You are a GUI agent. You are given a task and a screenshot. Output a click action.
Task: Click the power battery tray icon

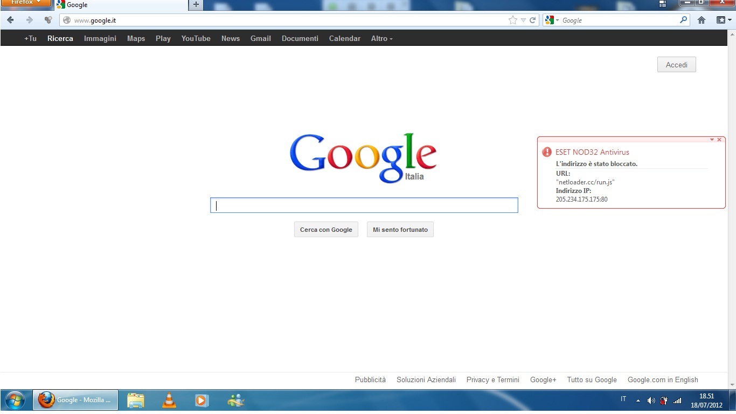[x=664, y=401]
